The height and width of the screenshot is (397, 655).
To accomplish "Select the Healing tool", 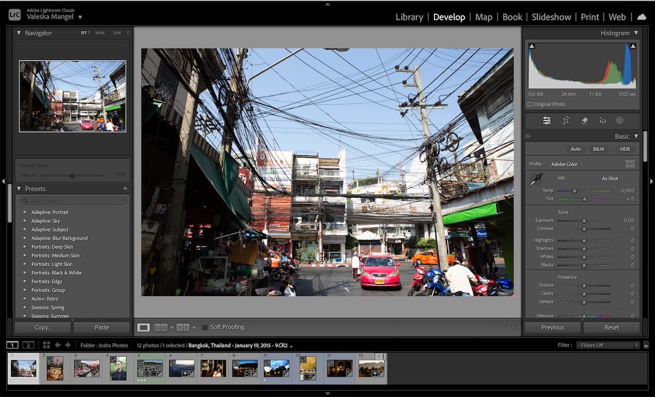I will click(x=585, y=121).
